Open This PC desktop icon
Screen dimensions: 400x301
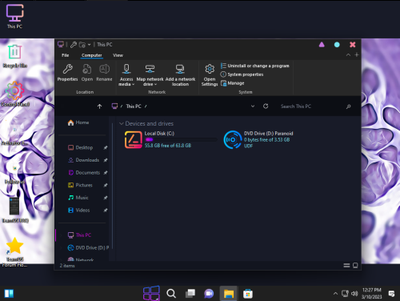(x=14, y=16)
